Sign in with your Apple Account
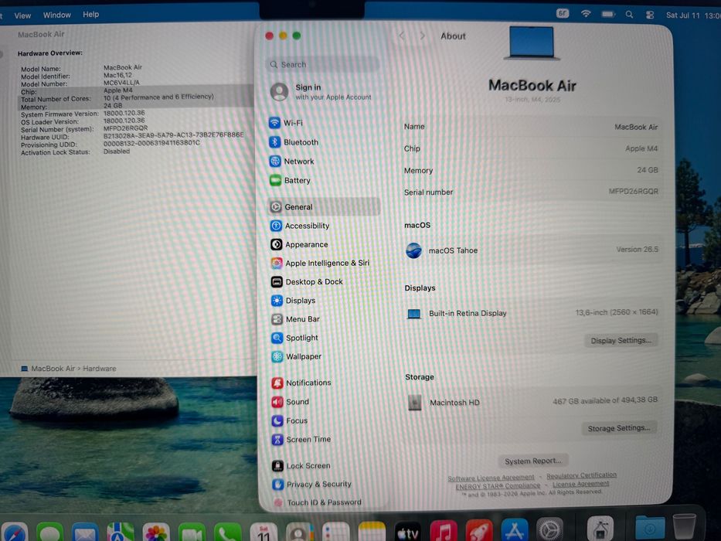Screen dimensions: 721x541 click(321, 92)
